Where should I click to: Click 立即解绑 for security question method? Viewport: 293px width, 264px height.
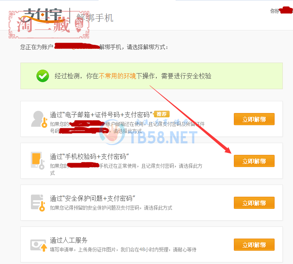tap(254, 203)
